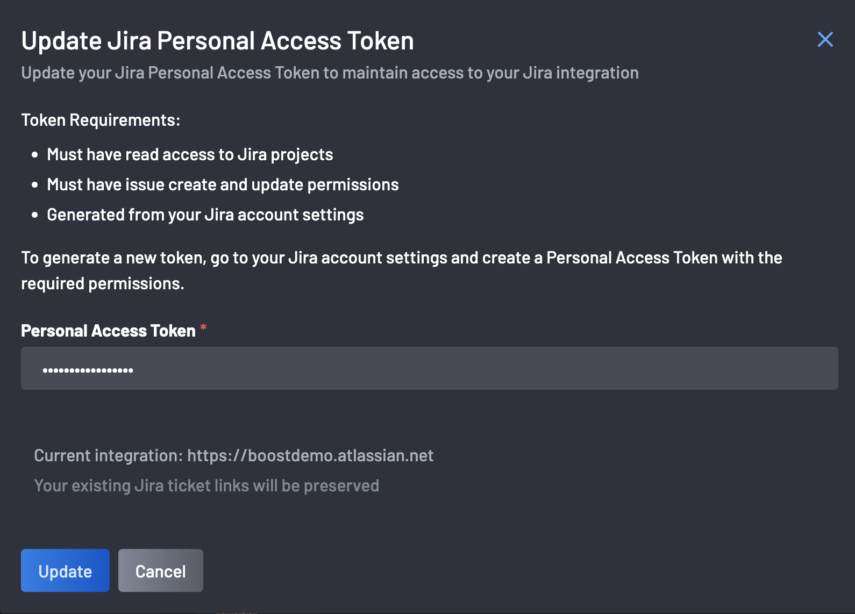The image size is (855, 614).
Task: Click the 'required permissions.' line of text
Action: click(103, 284)
